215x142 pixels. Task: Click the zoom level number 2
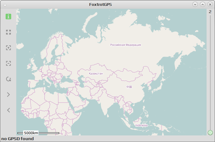tap(210, 12)
